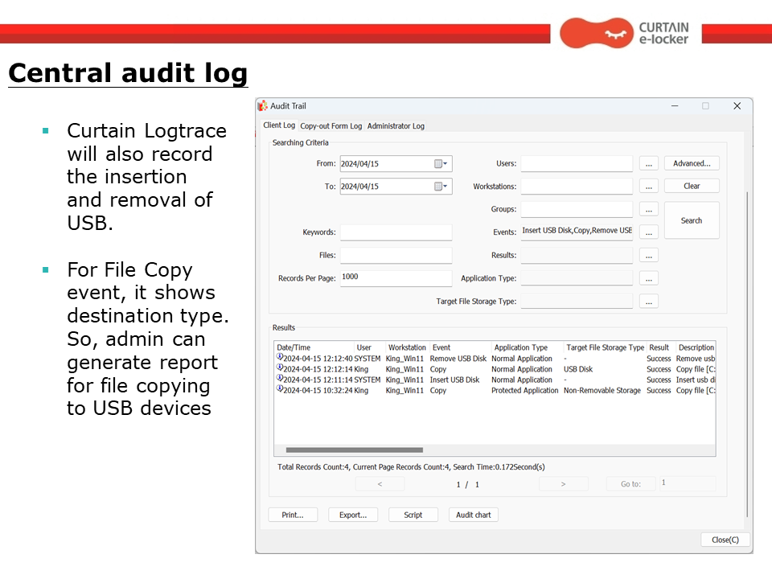Click the ellipsis icon next to Events
The image size is (772, 579).
click(648, 231)
